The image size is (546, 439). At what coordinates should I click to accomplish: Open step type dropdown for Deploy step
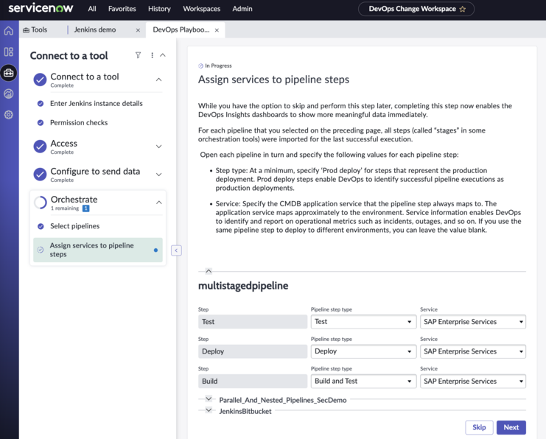363,351
